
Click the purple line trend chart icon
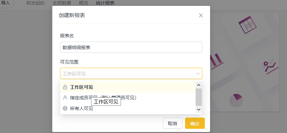271,68
